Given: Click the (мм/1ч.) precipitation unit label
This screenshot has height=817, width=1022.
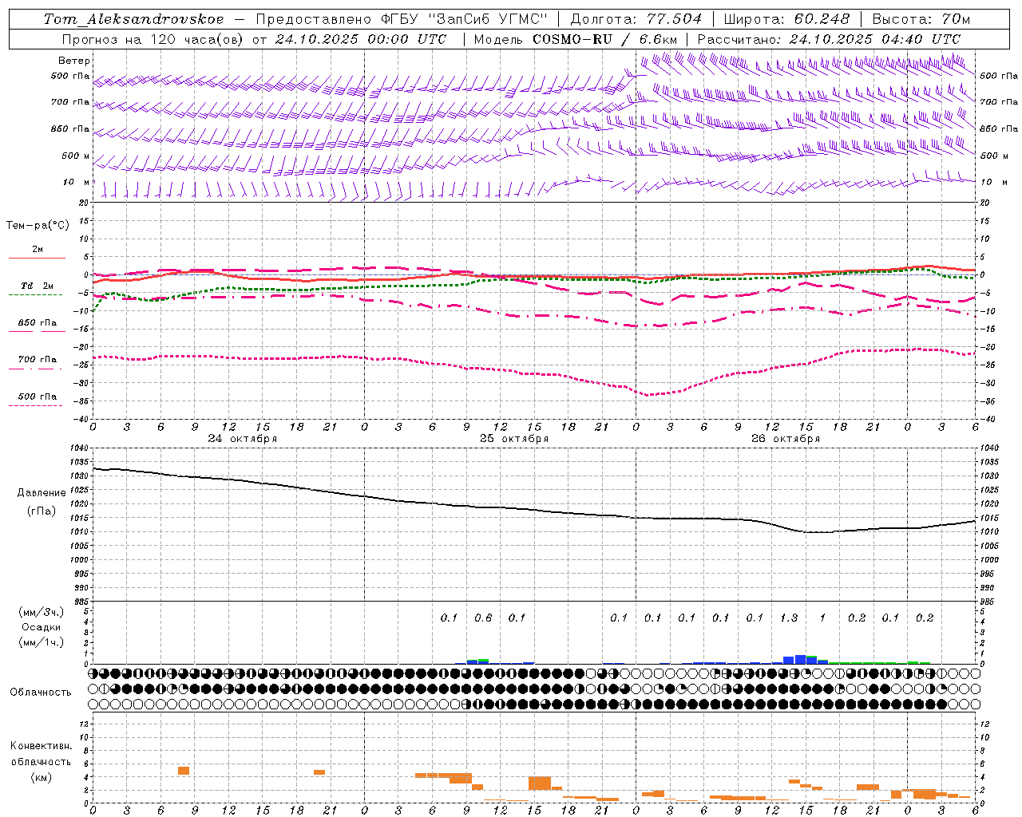Looking at the screenshot, I should point(42,642).
